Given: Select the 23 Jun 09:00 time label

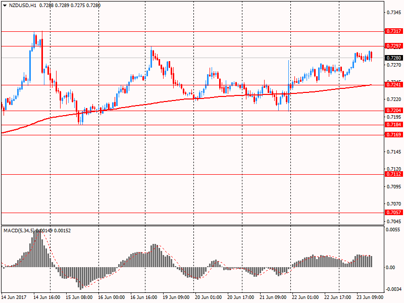Looking at the screenshot, I should point(370,297).
